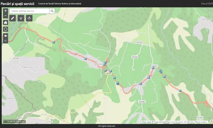Go to previous extent with left arrow
213x128 pixels.
(x=5, y=36)
